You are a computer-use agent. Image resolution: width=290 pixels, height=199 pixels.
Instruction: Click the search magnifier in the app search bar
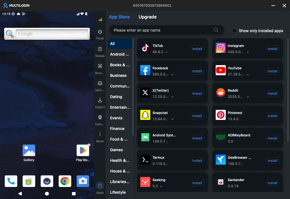[216, 30]
